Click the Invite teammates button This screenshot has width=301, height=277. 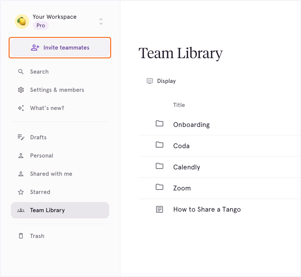click(x=60, y=48)
